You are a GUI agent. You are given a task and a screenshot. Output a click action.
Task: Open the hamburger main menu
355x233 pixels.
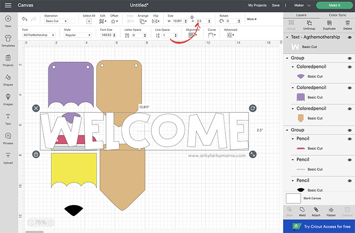[x=8, y=5]
